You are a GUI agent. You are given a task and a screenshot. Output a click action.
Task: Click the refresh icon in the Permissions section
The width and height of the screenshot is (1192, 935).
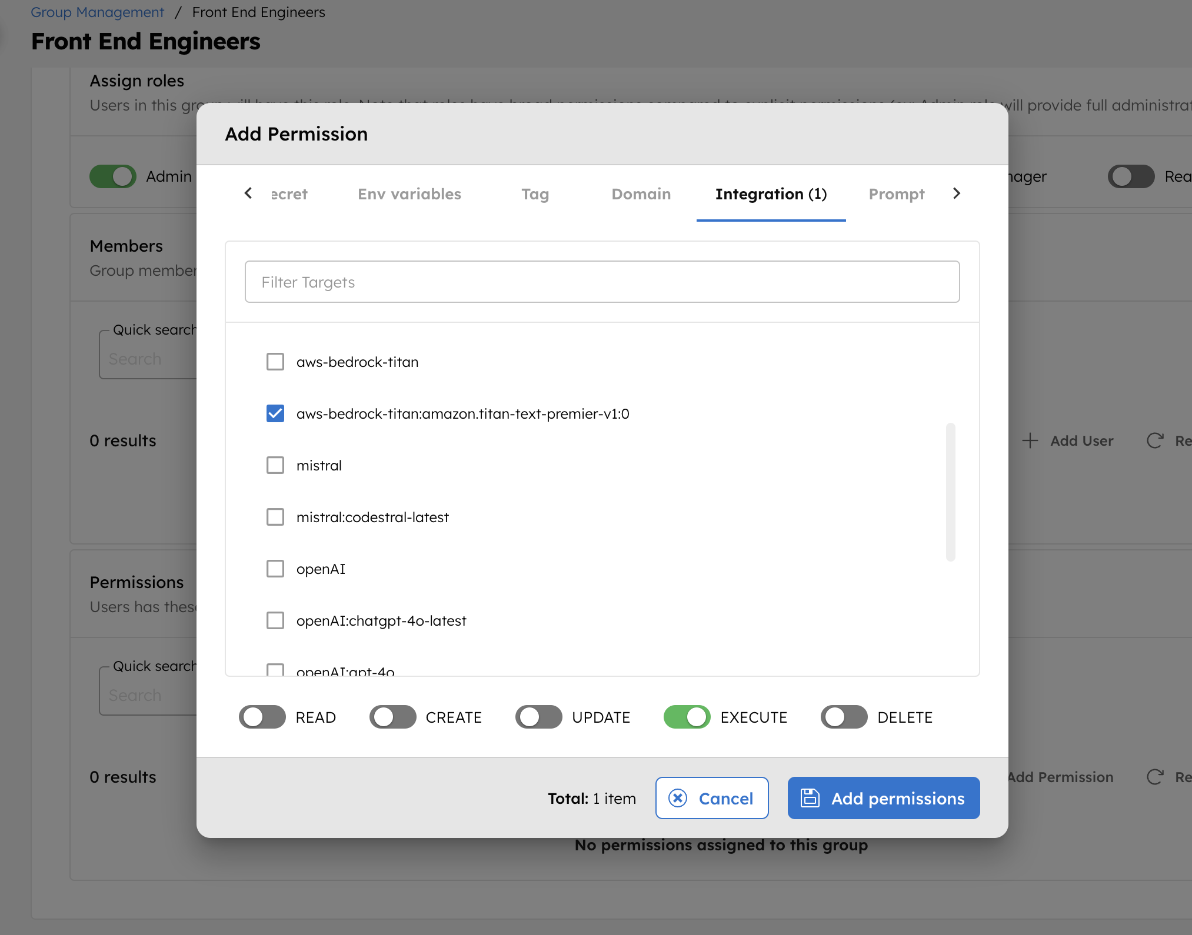coord(1155,777)
